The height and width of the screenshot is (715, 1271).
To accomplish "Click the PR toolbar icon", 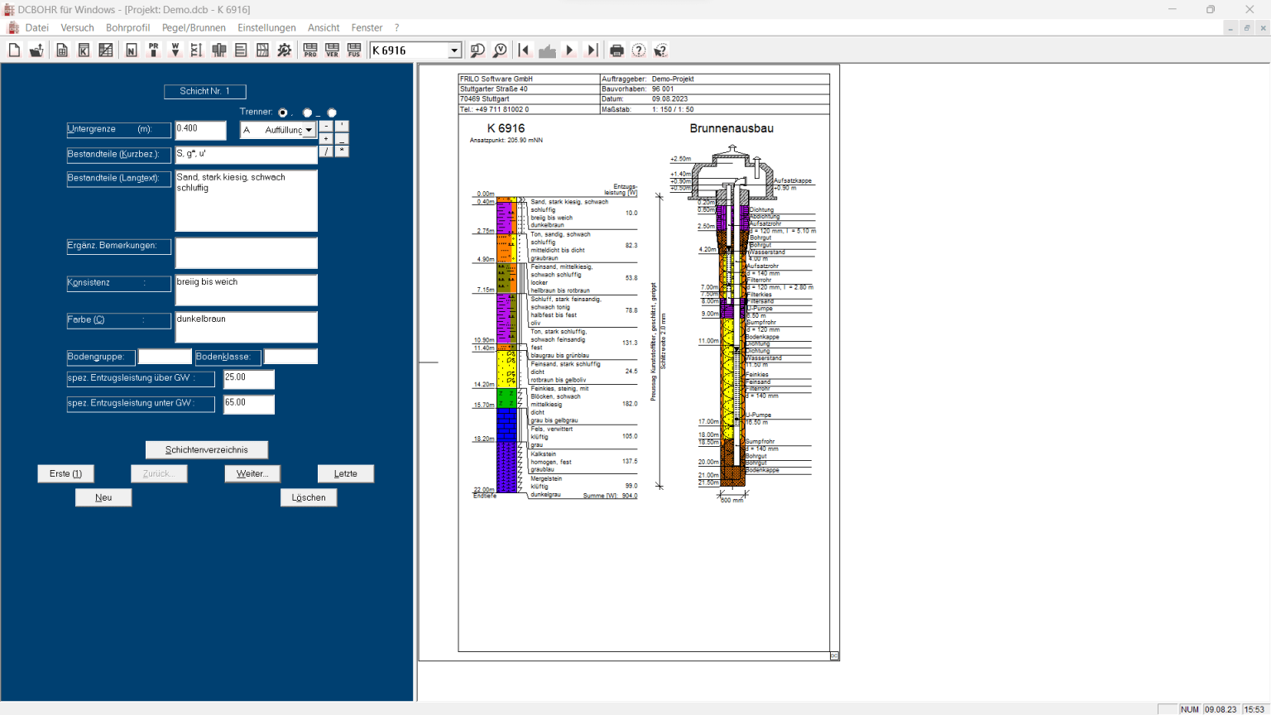I will (x=153, y=50).
